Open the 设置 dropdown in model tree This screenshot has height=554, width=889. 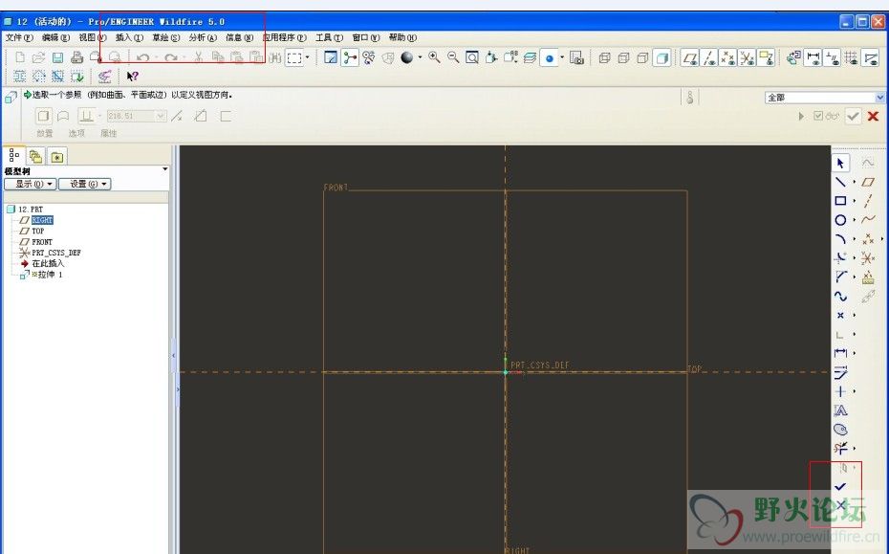point(84,184)
